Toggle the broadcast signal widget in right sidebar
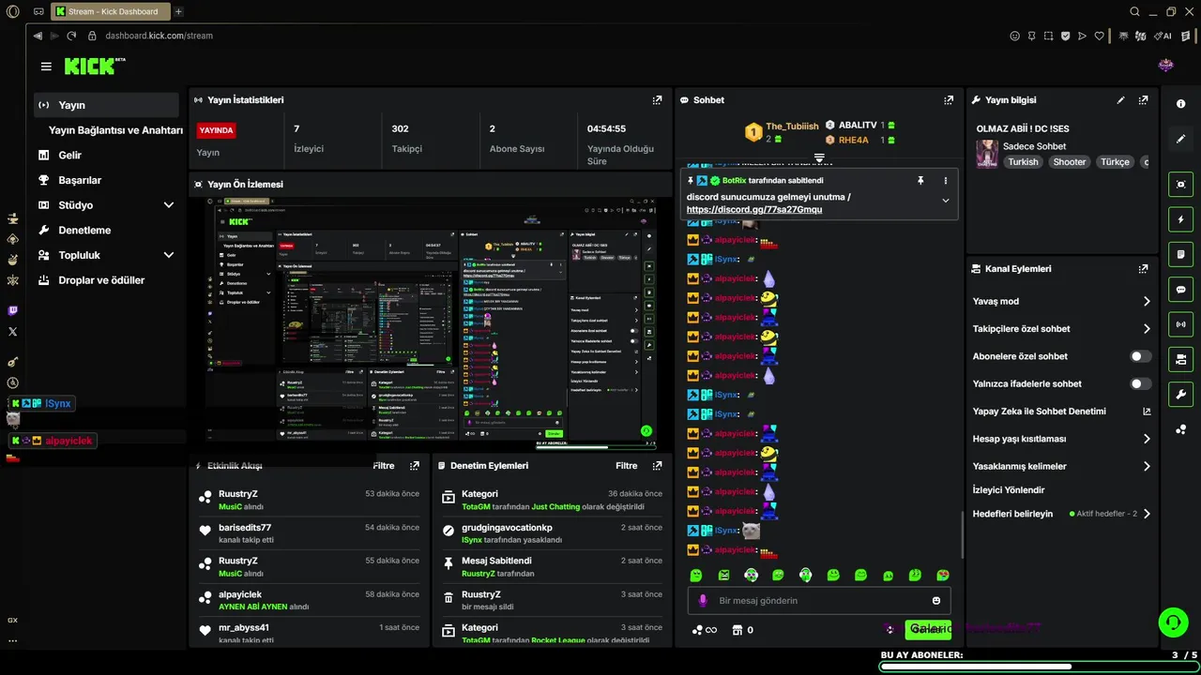Viewport: 1201px width, 675px height. pos(1180,324)
